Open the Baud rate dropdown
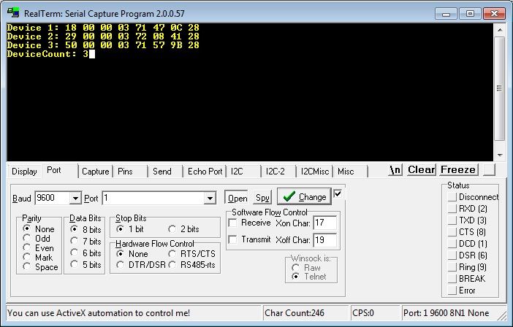The height and width of the screenshot is (327, 513). point(75,198)
